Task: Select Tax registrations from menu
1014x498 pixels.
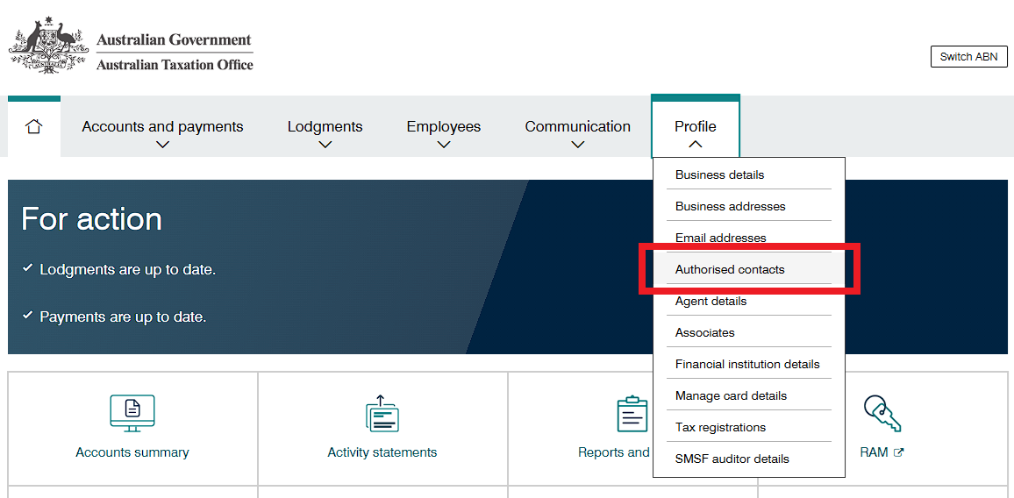Action: 720,427
